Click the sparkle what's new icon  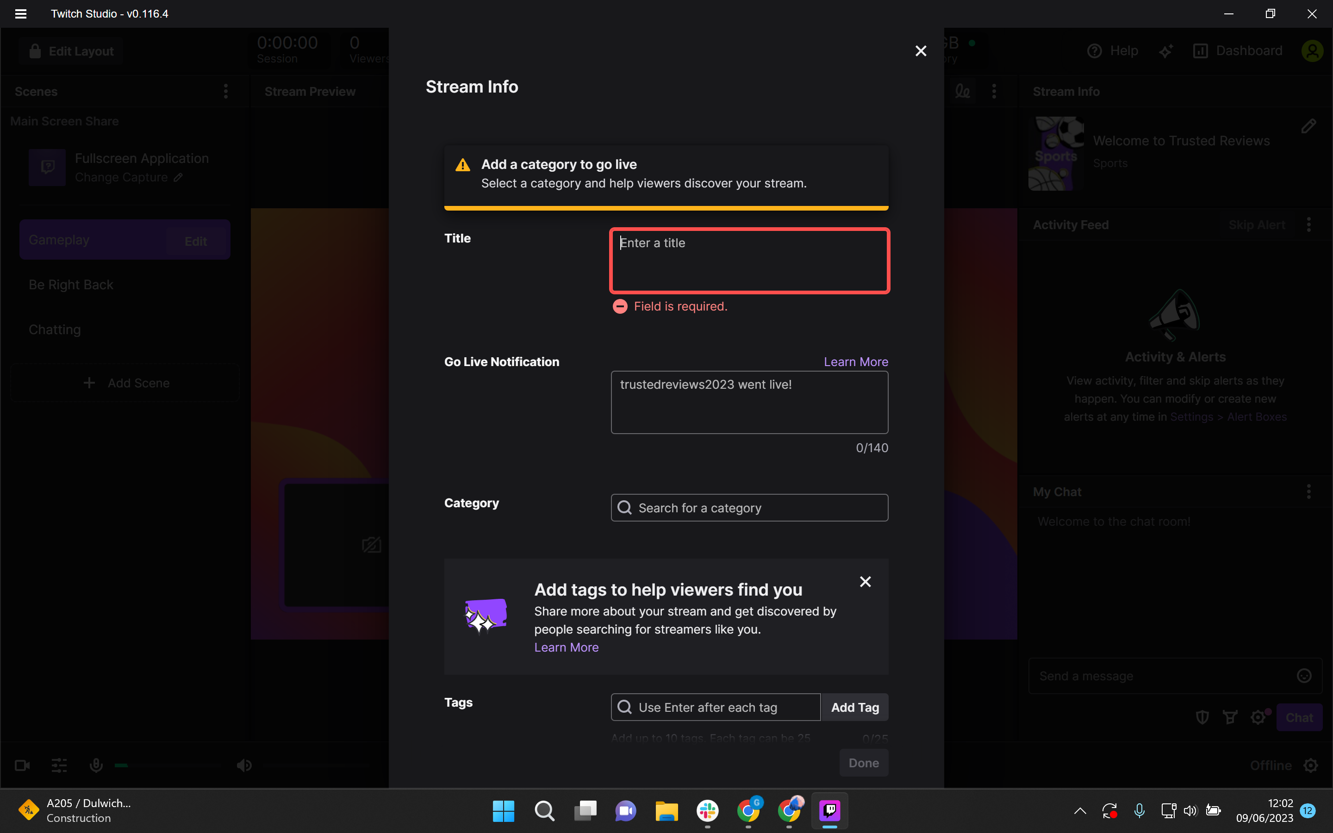(x=1165, y=51)
